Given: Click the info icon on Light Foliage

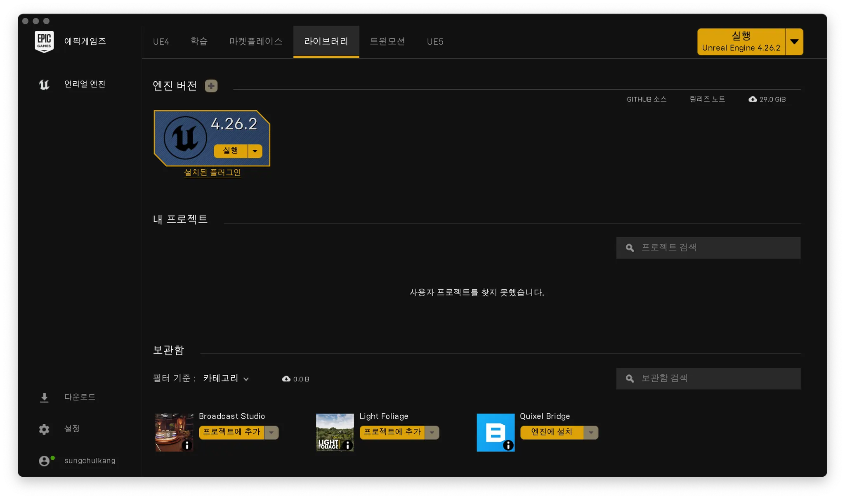Looking at the screenshot, I should [x=347, y=445].
